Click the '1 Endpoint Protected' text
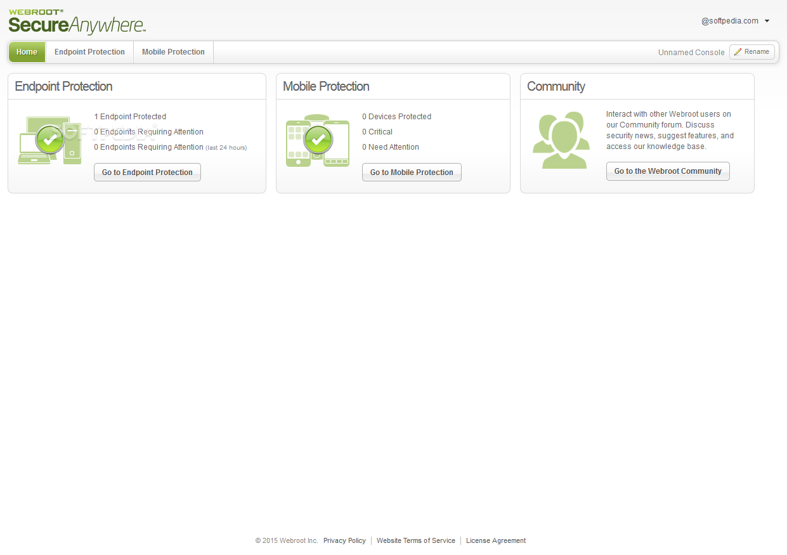The width and height of the screenshot is (787, 555). tap(130, 117)
